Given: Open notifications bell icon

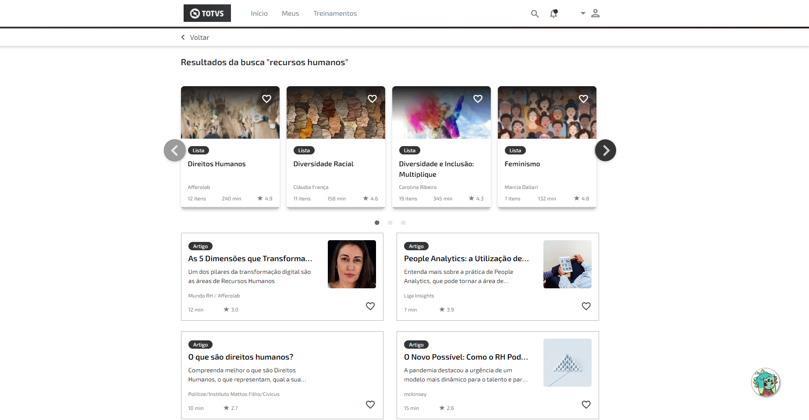Looking at the screenshot, I should coord(554,14).
